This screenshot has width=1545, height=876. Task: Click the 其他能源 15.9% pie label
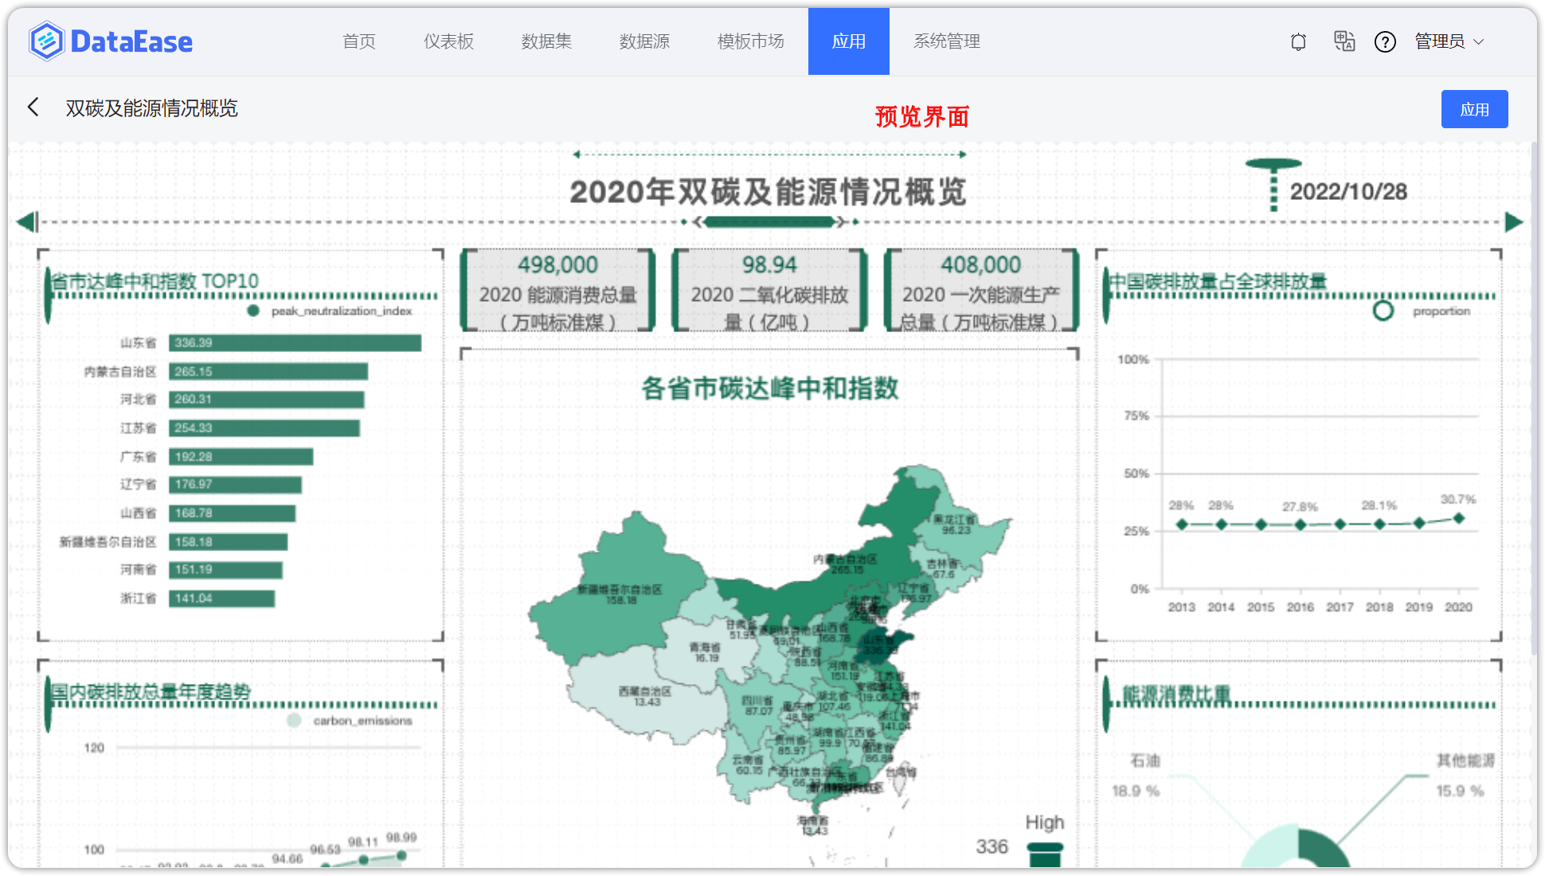[1465, 776]
